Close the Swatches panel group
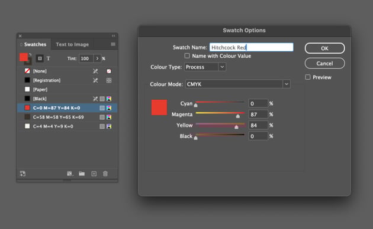 pos(20,36)
